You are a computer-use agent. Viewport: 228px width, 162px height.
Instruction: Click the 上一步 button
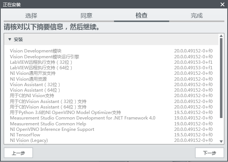(x=18, y=153)
